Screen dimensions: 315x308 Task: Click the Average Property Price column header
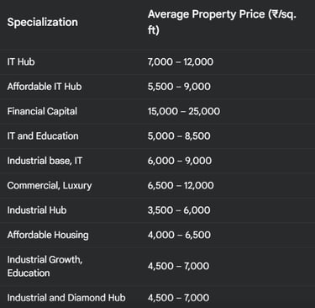(222, 22)
